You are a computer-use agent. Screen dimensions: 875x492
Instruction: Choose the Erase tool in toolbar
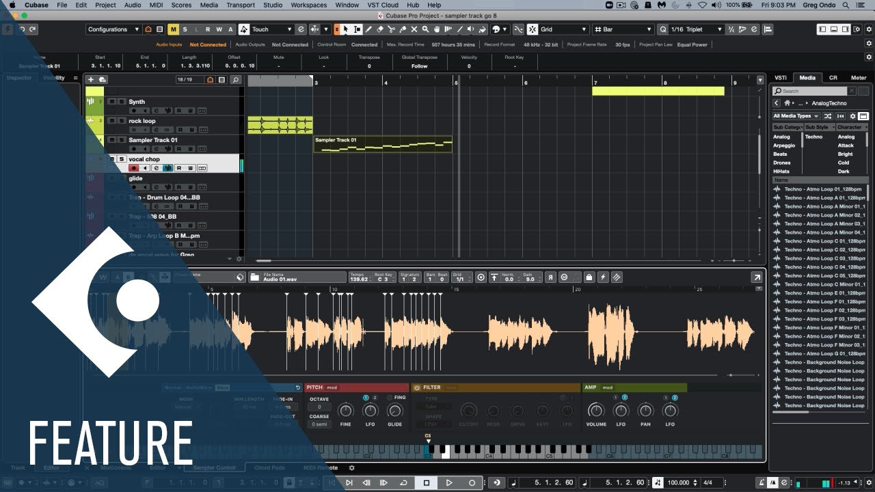click(x=380, y=29)
